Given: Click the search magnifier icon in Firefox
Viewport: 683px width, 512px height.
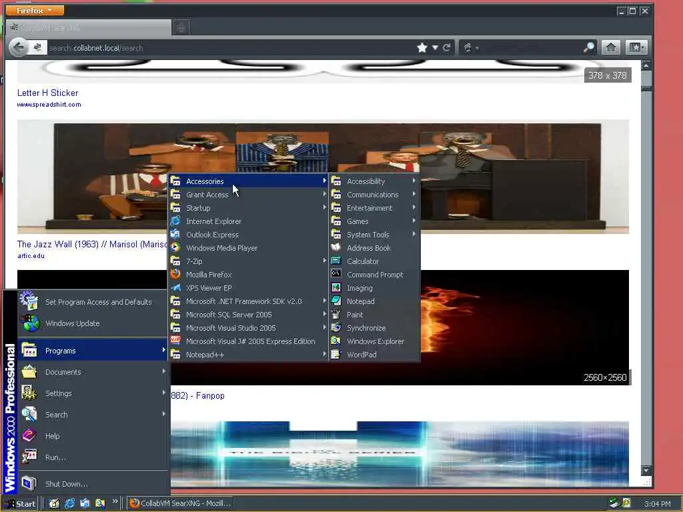Looking at the screenshot, I should pos(588,47).
